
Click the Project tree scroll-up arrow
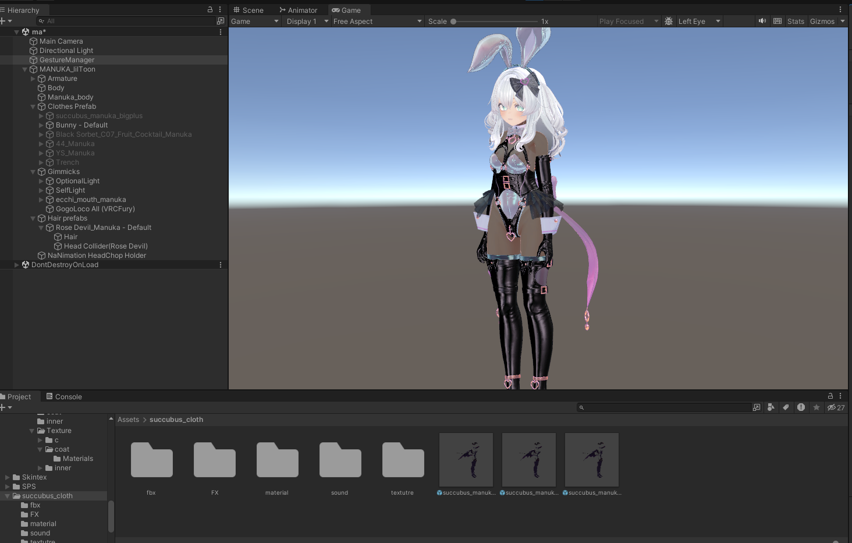point(111,419)
